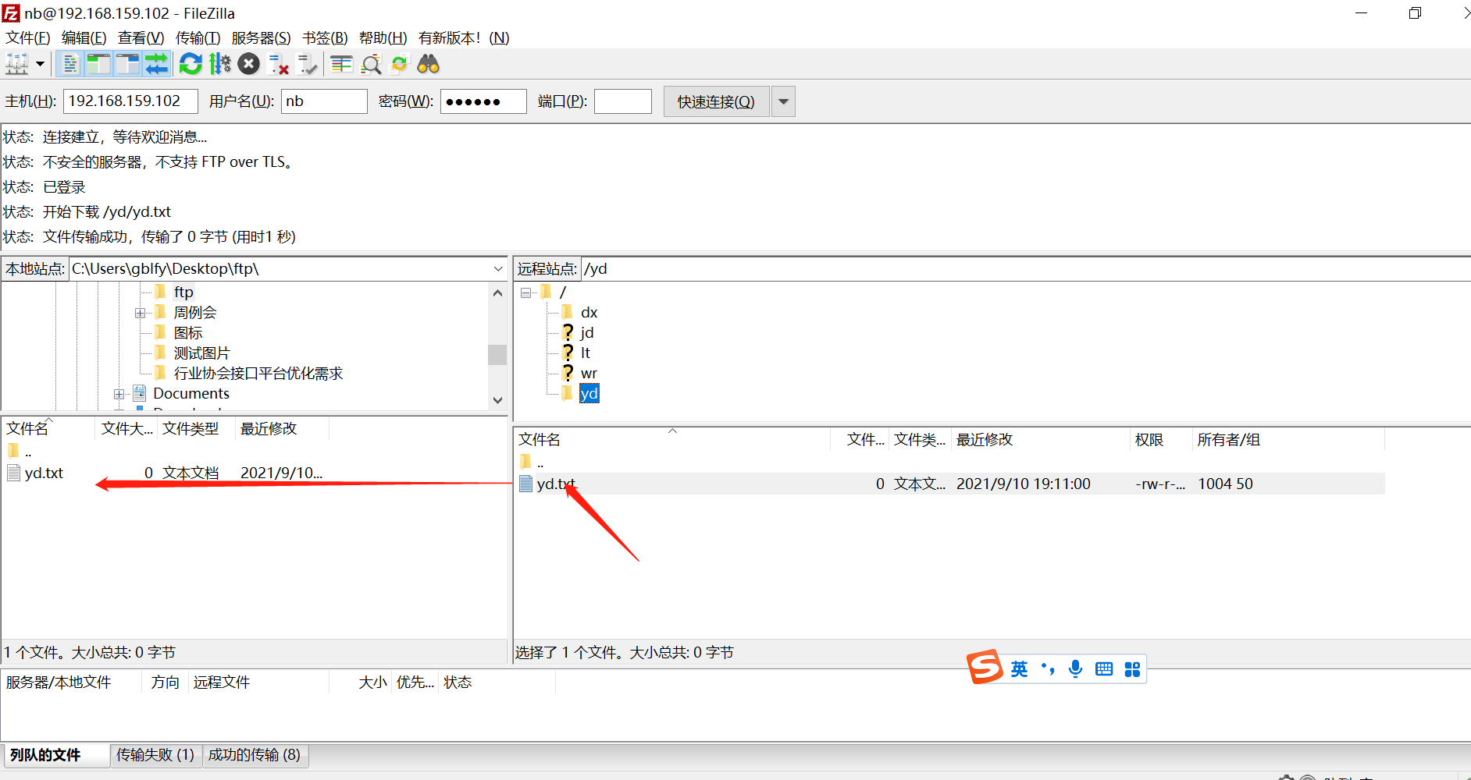Screen dimensions: 1471x780
Task: Expand the 周例会 folder node
Action: [x=140, y=313]
